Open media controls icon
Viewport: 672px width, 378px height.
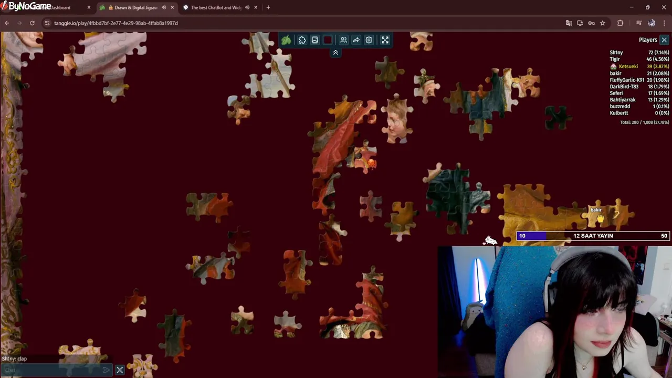click(639, 23)
